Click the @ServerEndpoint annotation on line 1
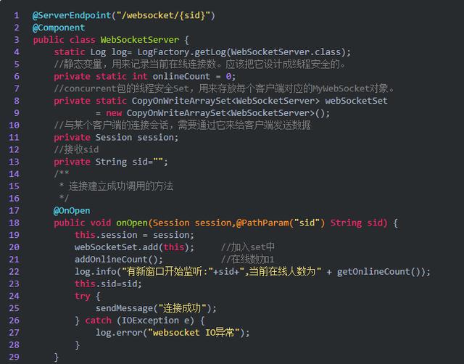The width and height of the screenshot is (464, 364). [x=72, y=15]
